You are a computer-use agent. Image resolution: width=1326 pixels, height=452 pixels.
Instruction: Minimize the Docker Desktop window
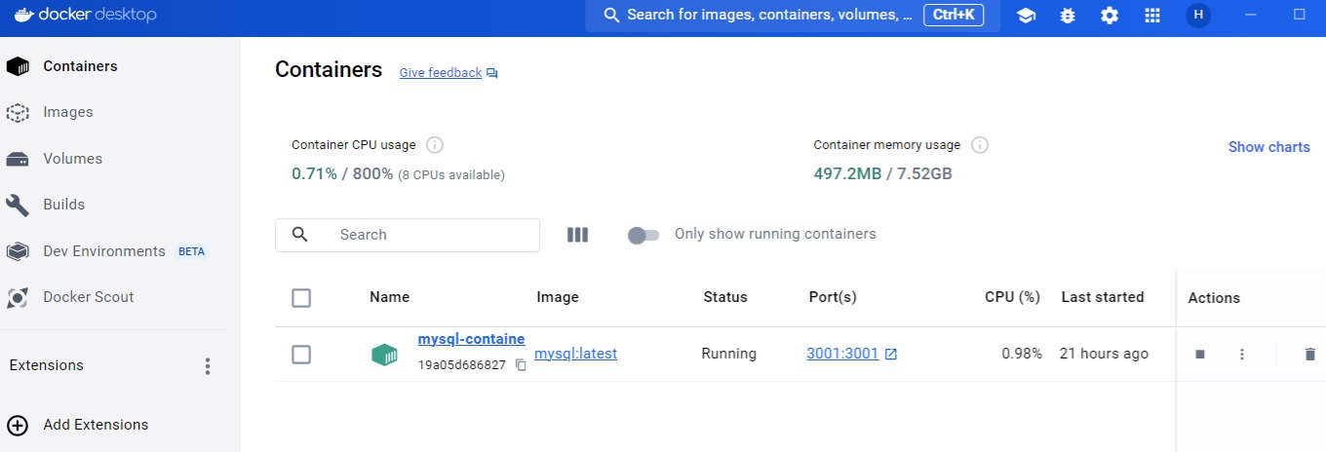[x=1253, y=15]
